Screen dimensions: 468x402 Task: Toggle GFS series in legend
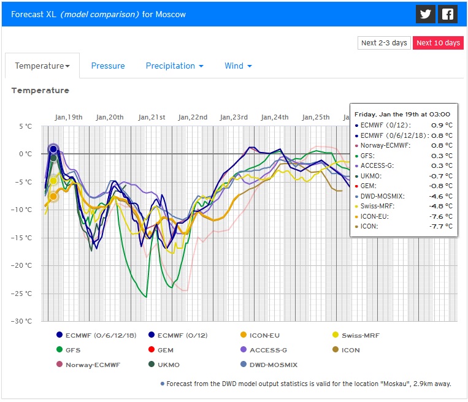(68, 350)
